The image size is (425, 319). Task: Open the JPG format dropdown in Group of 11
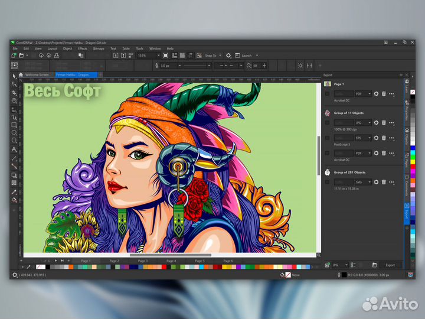pyautogui.click(x=363, y=123)
